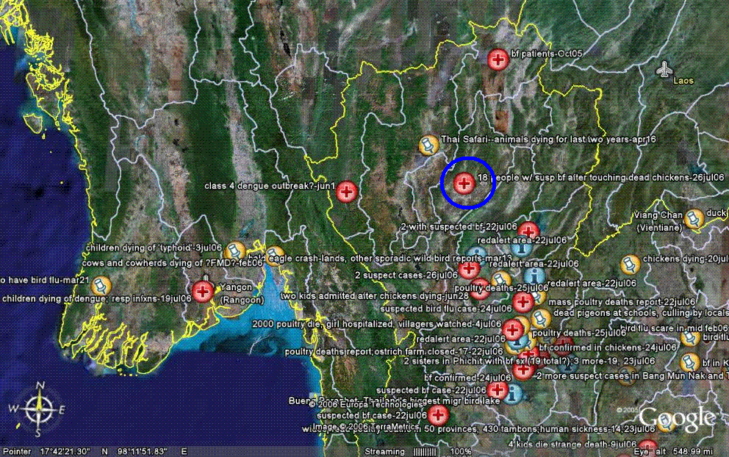729x457 pixels.
Task: Open the bird flu scare mid feb06 pushpin
Action: tap(689, 337)
